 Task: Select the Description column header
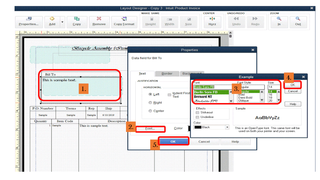coord(117,121)
